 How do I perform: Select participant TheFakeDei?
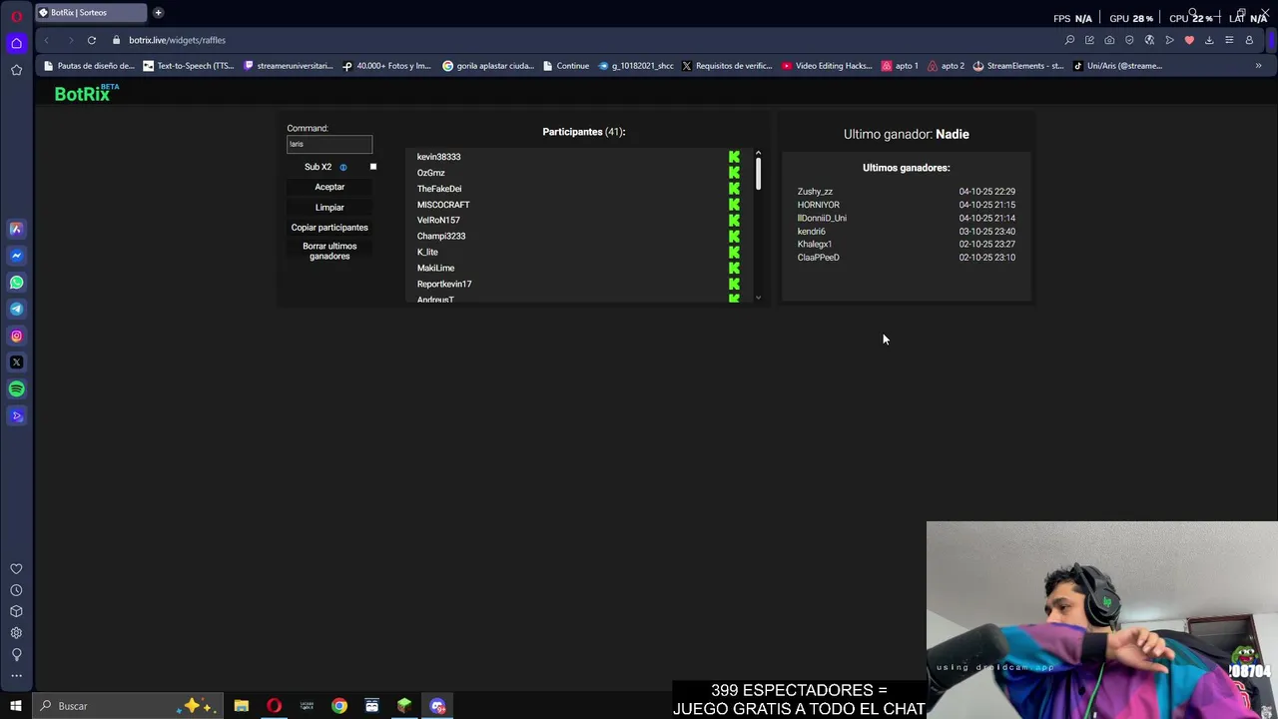[x=439, y=189]
